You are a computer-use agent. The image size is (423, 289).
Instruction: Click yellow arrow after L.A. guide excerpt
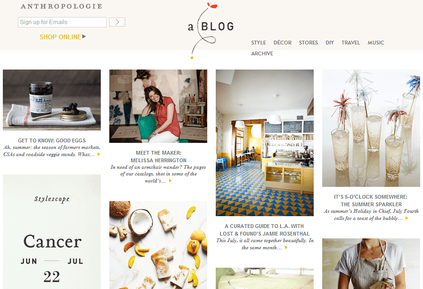(286, 247)
